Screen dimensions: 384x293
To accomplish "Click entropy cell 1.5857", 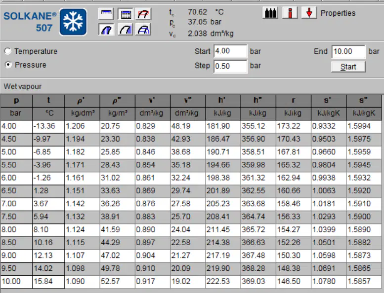I will [x=364, y=282].
